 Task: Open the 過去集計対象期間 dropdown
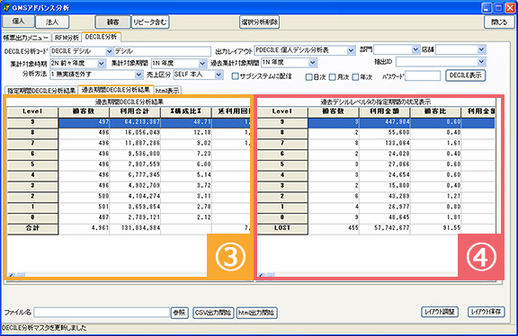tap(313, 62)
